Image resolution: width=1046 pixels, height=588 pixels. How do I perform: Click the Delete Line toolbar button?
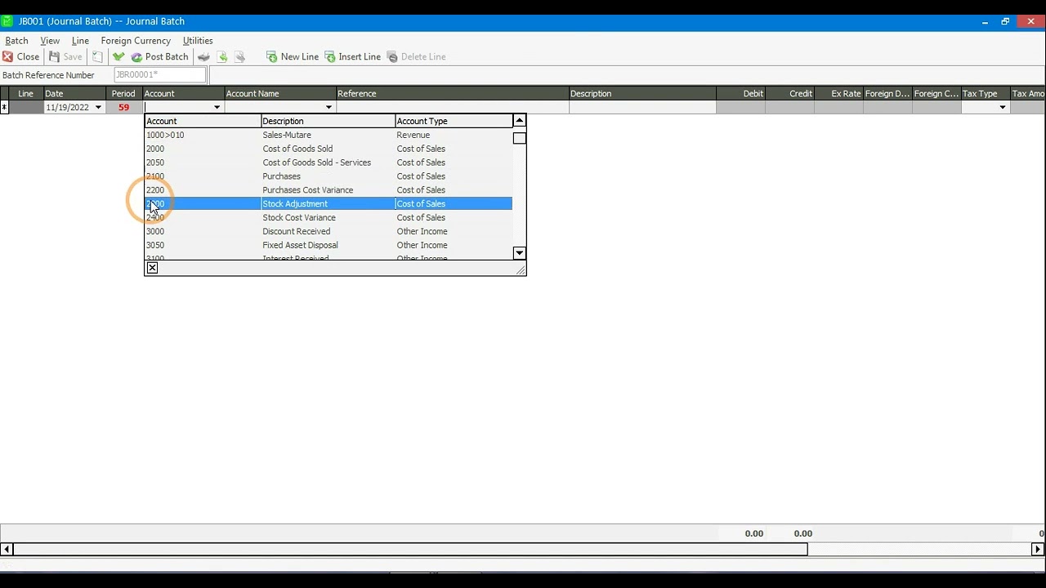417,57
